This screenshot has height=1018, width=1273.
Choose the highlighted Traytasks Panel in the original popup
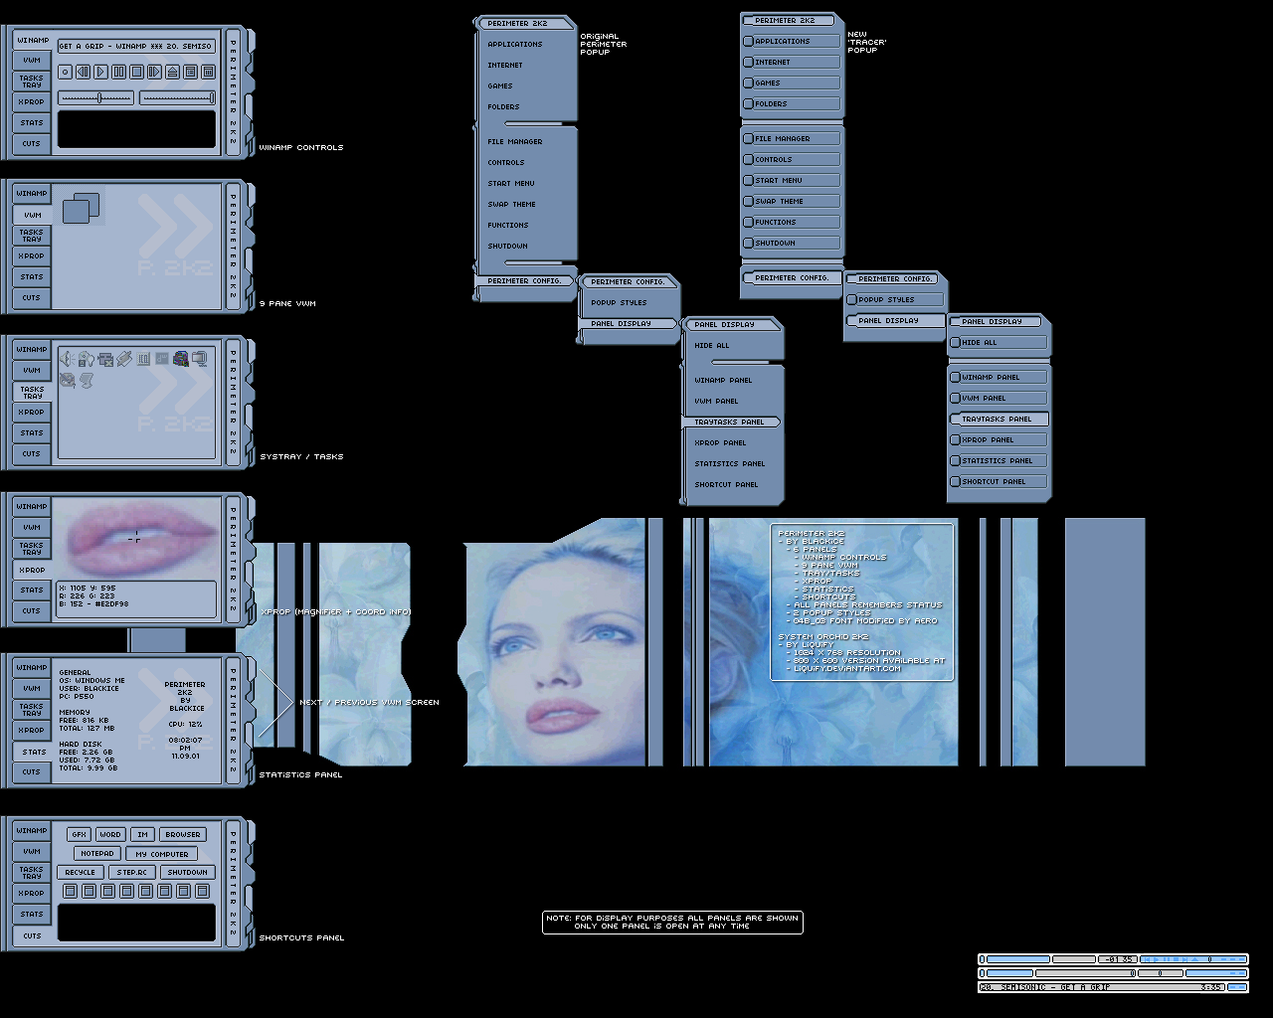[733, 423]
